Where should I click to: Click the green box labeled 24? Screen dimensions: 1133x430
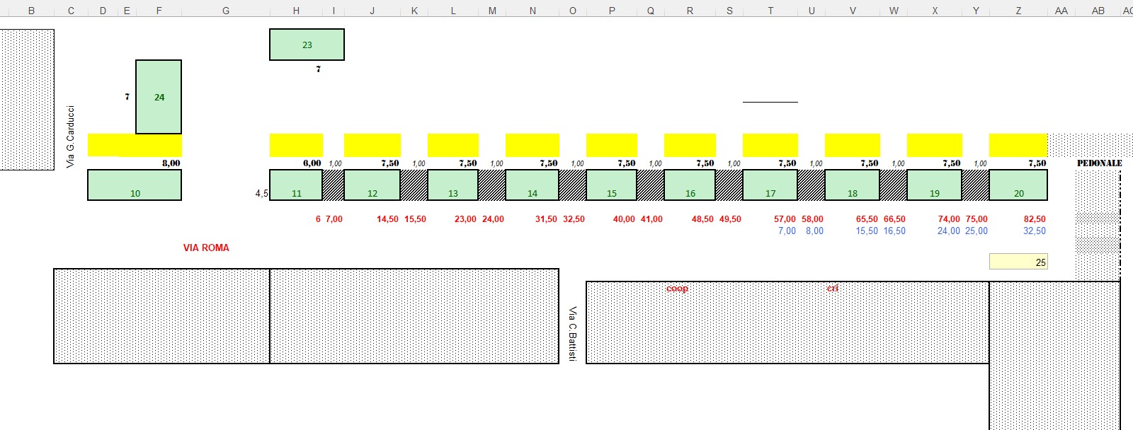[x=159, y=97]
